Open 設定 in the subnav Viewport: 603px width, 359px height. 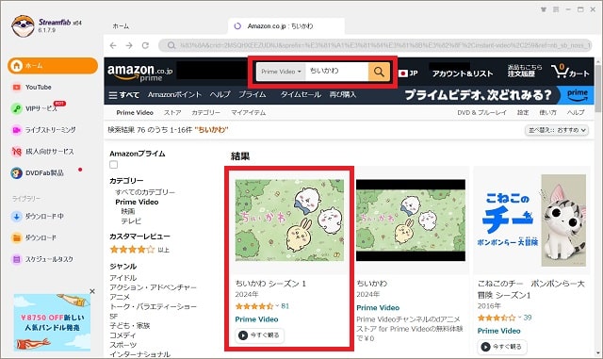click(523, 113)
